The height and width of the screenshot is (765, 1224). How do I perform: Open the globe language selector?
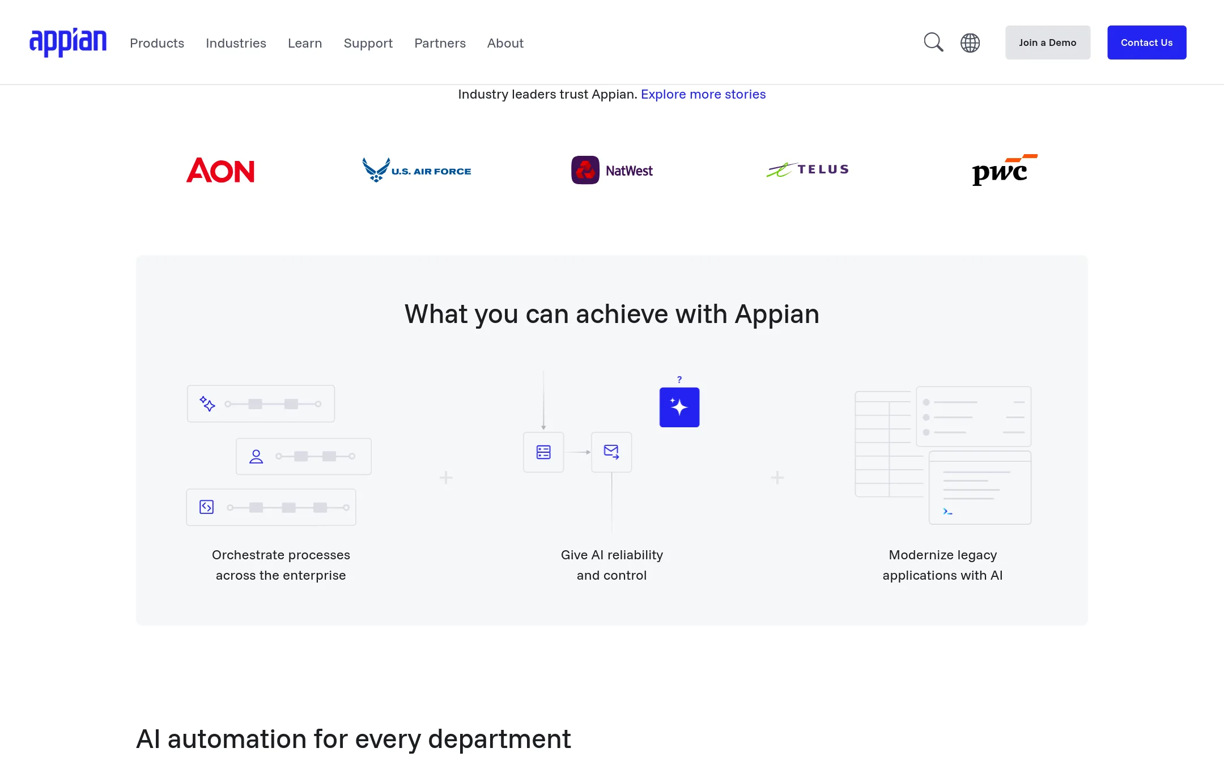tap(970, 42)
